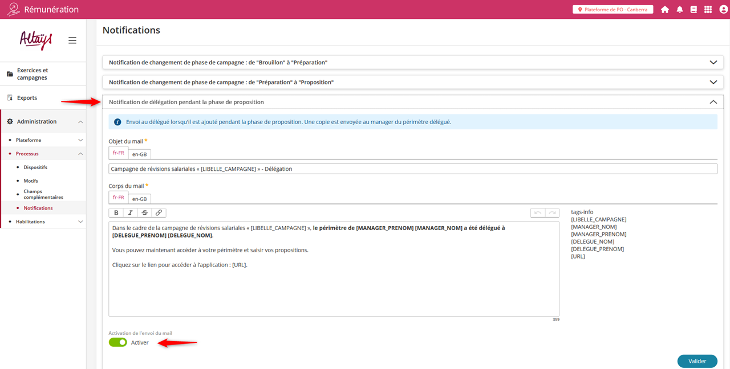The height and width of the screenshot is (369, 730).
Task: Insert a link using the editor toolbar
Action: pyautogui.click(x=159, y=213)
